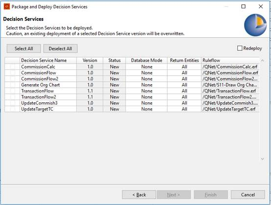Open Return Entities cell for CommissionFlow2
Viewport: 271px width, 205px height.
184,79
